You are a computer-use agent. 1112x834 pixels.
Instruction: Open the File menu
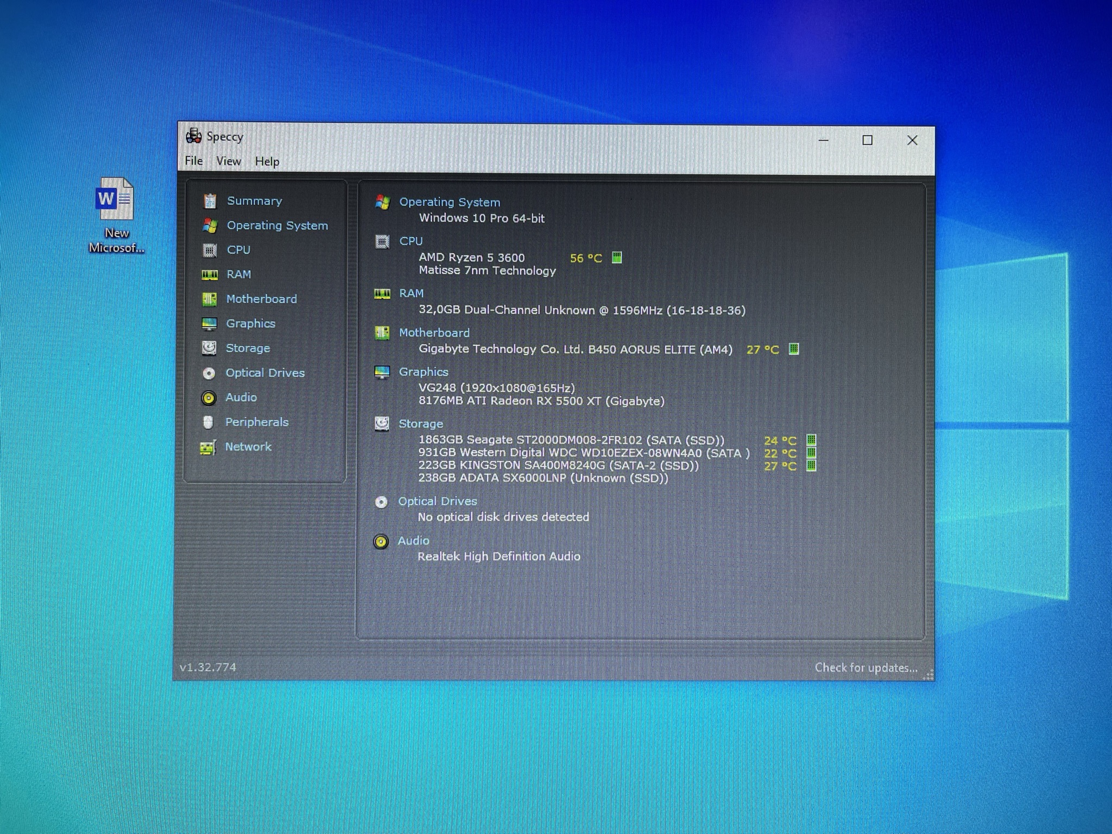pyautogui.click(x=194, y=161)
